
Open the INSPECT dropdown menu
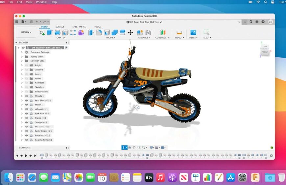(179, 38)
